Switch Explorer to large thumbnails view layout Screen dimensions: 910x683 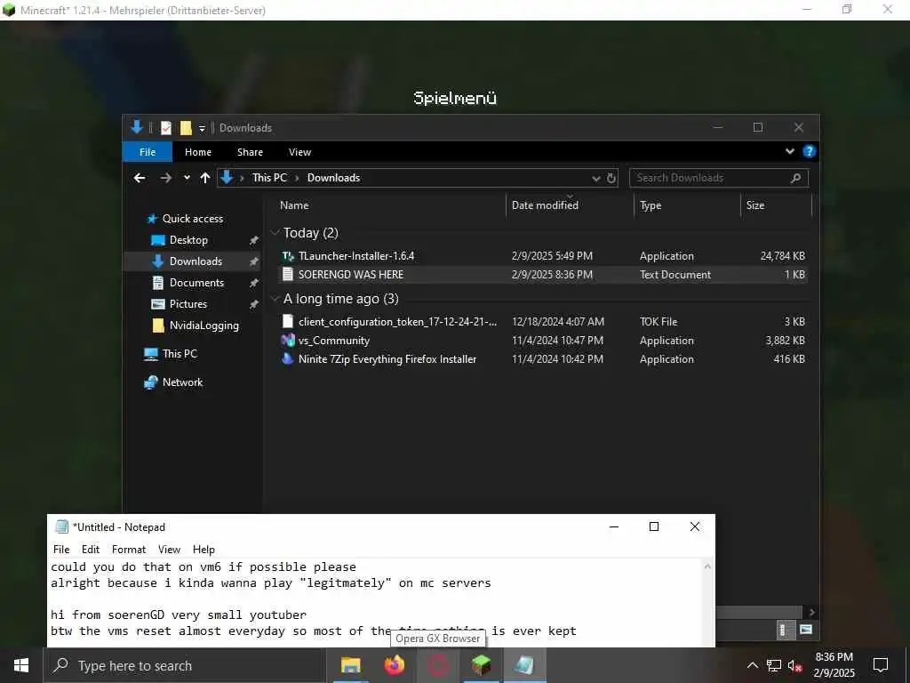pyautogui.click(x=805, y=630)
